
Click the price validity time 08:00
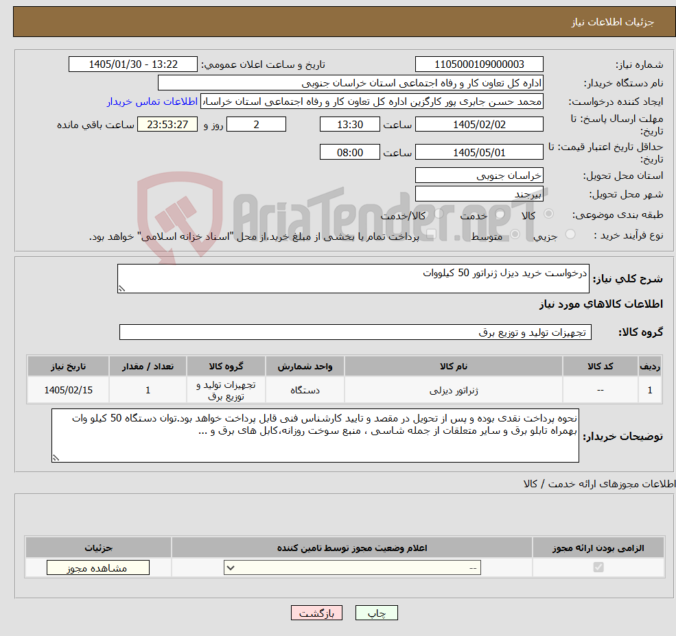click(349, 152)
